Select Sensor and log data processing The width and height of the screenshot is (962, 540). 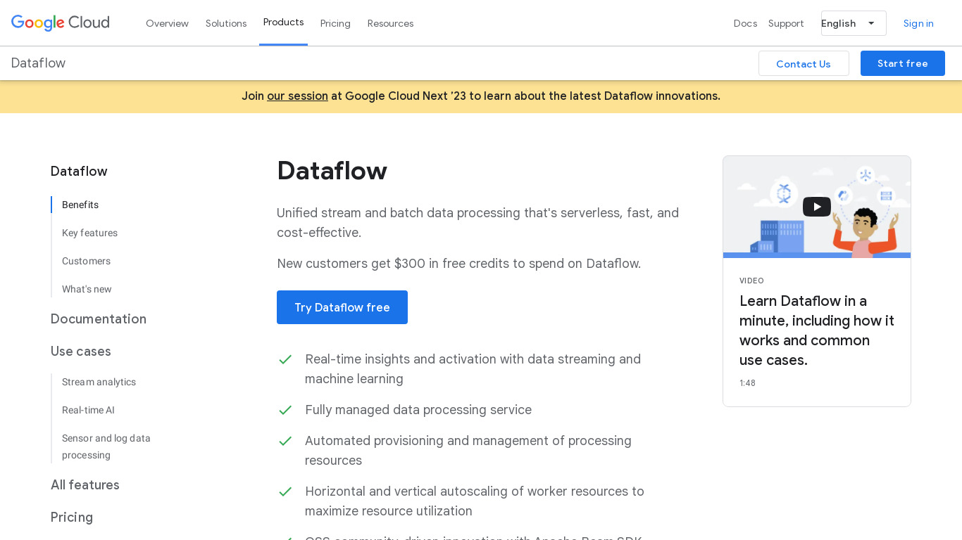coord(106,446)
